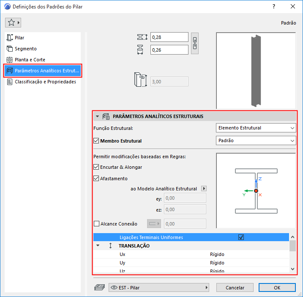Click the Classificação e Propriedades icon
303x297 pixels.
pyautogui.click(x=10, y=82)
